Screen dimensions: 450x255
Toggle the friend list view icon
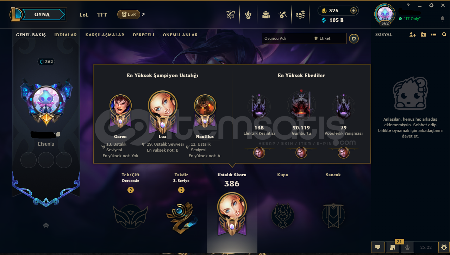tap(434, 34)
